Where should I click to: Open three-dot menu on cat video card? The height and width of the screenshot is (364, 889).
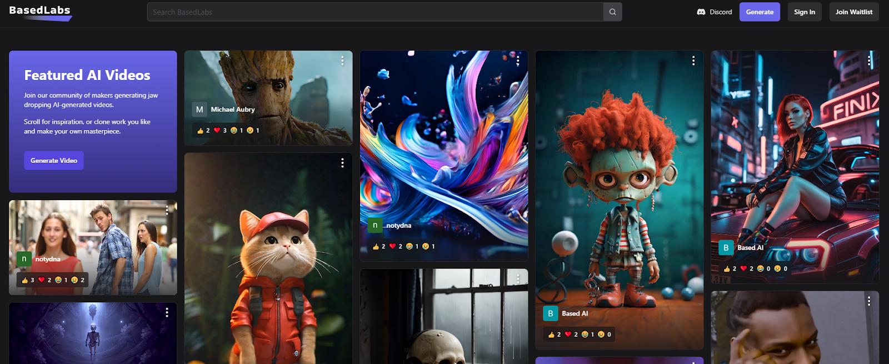[x=342, y=162]
